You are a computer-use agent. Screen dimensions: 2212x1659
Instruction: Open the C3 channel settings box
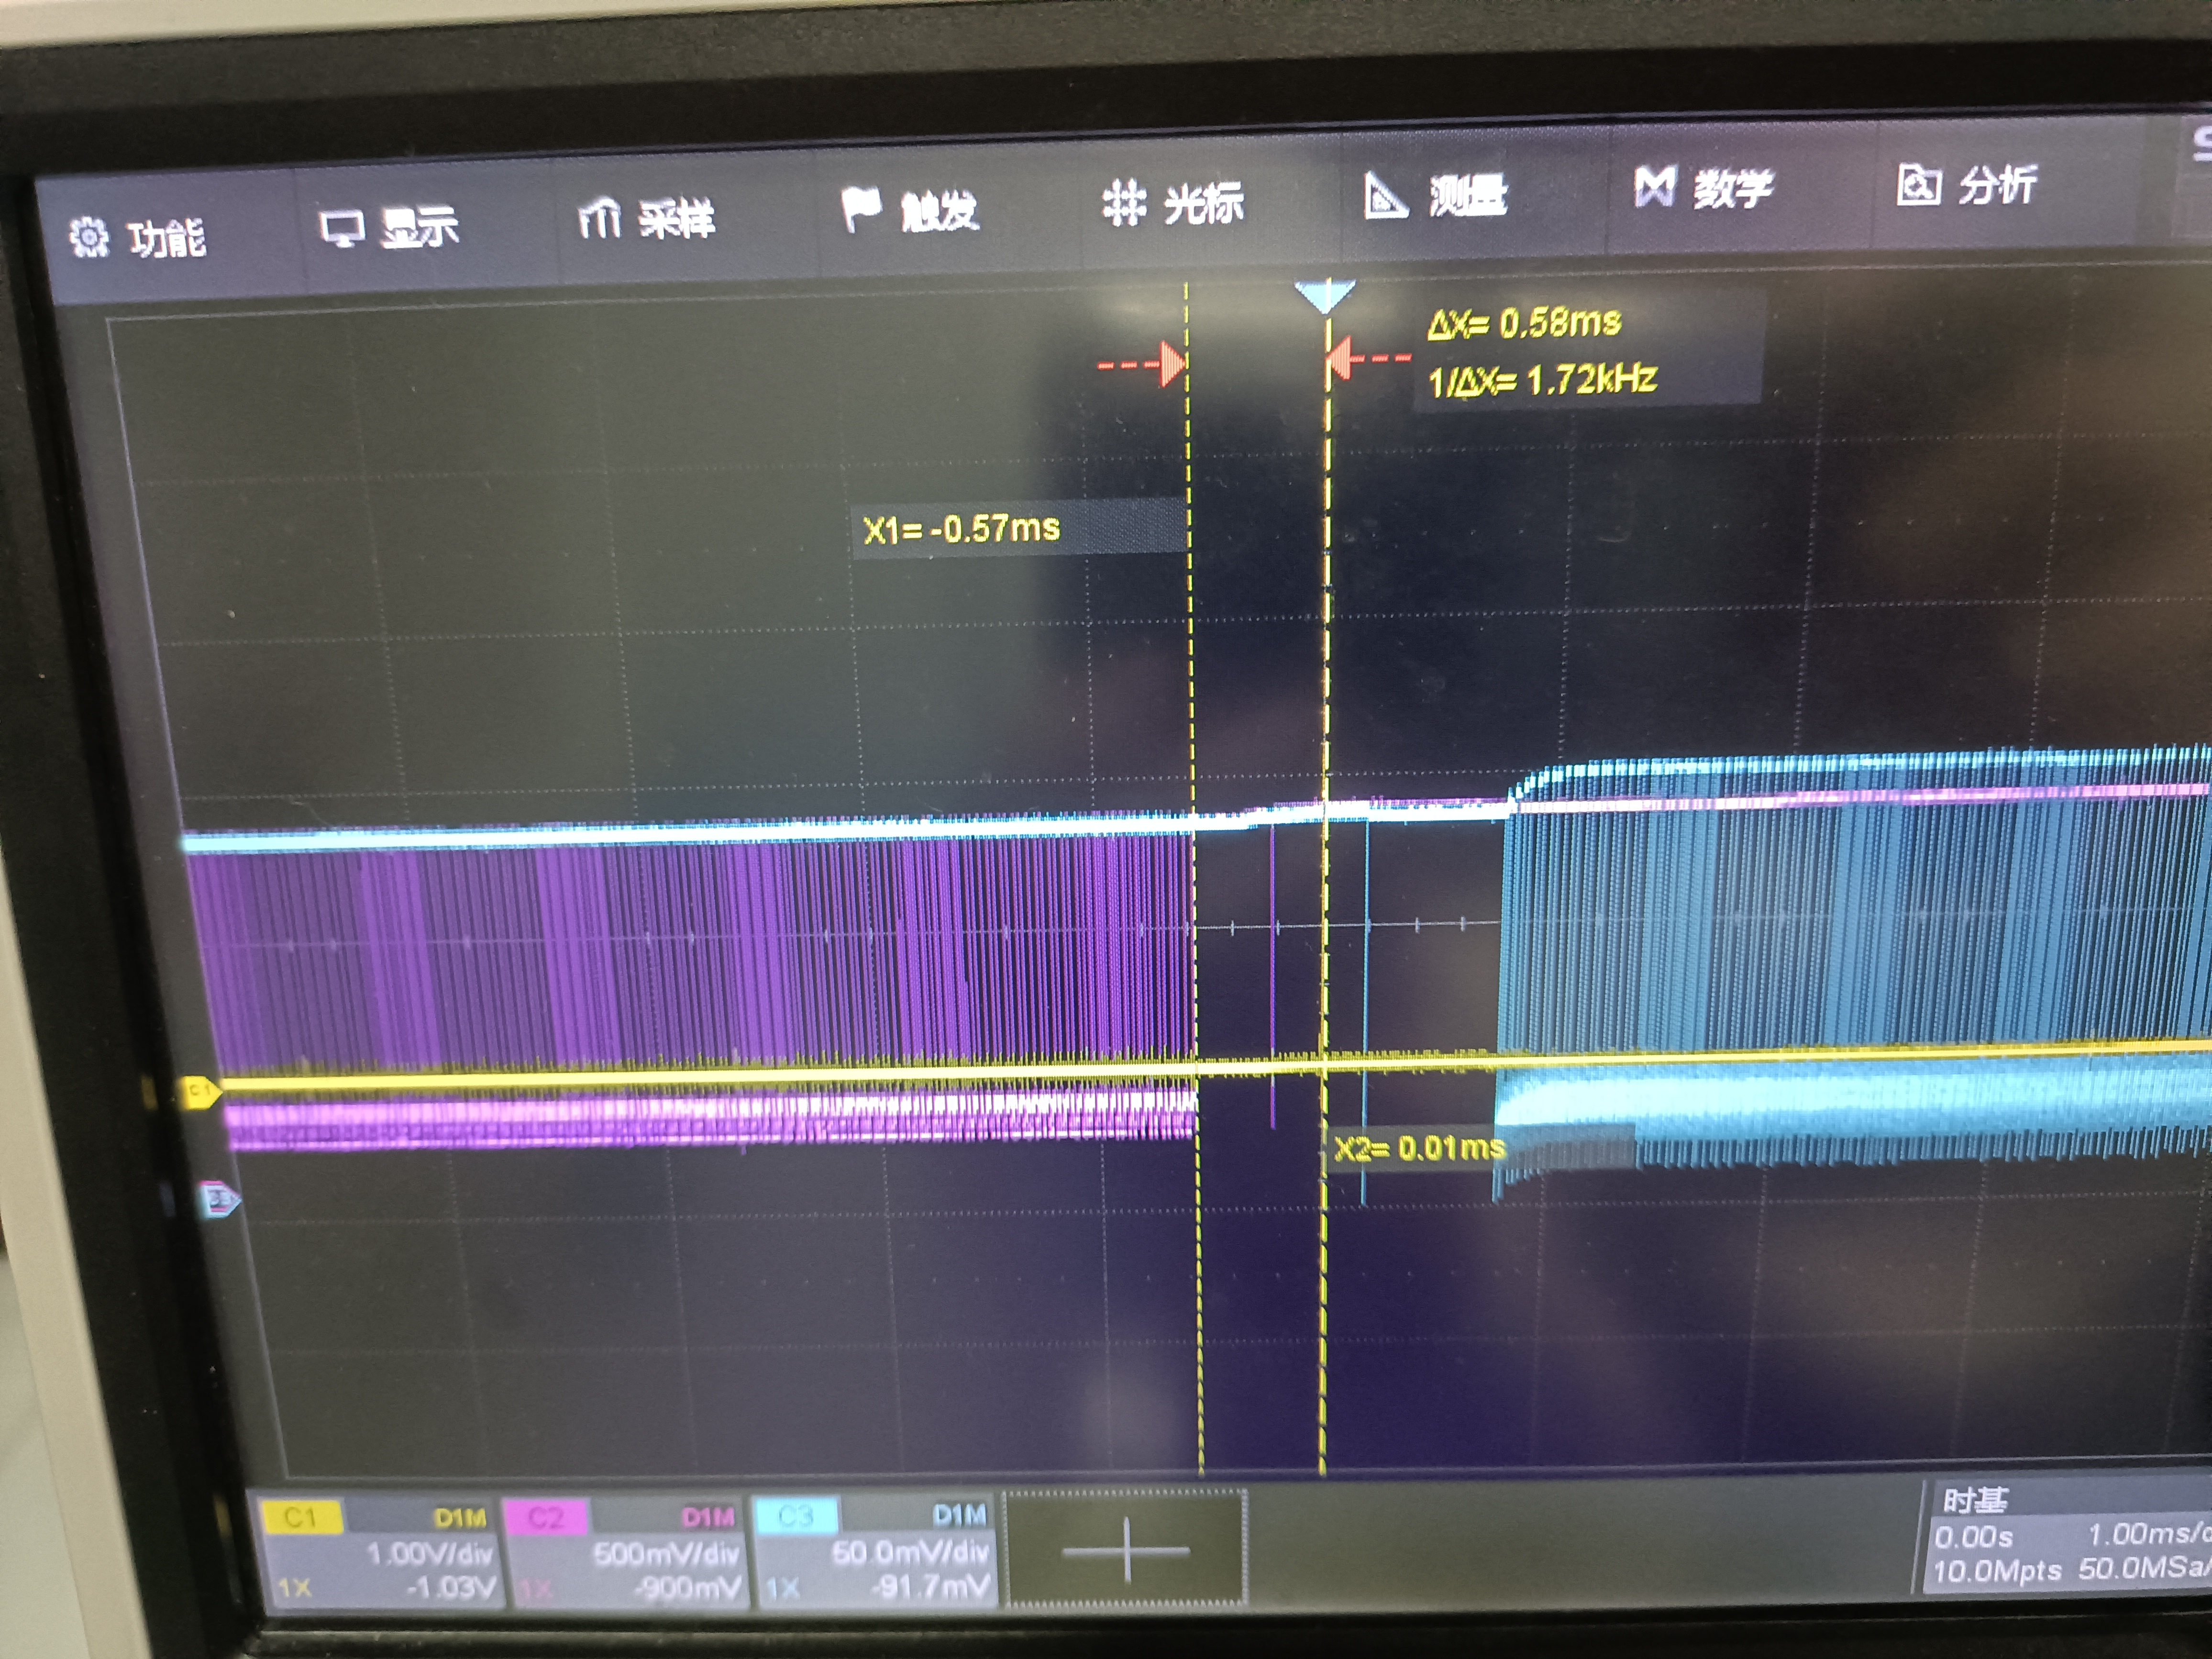coord(874,1552)
